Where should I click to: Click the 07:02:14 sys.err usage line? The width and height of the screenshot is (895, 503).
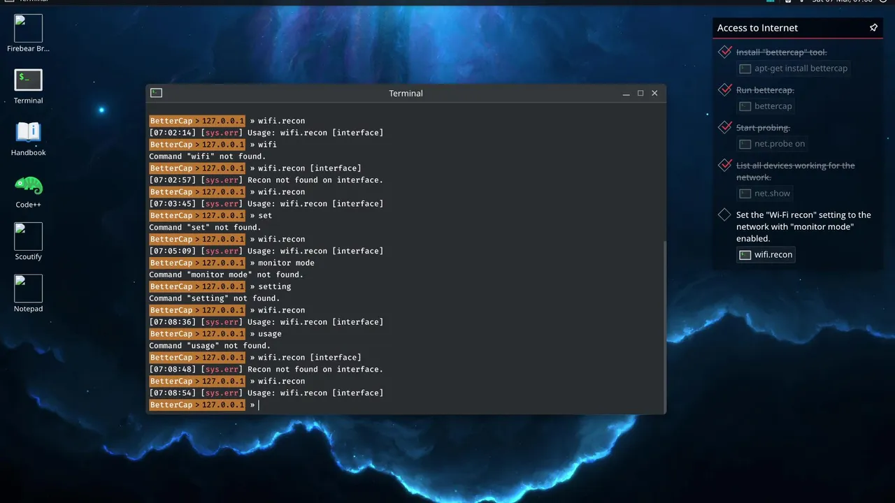[266, 133]
